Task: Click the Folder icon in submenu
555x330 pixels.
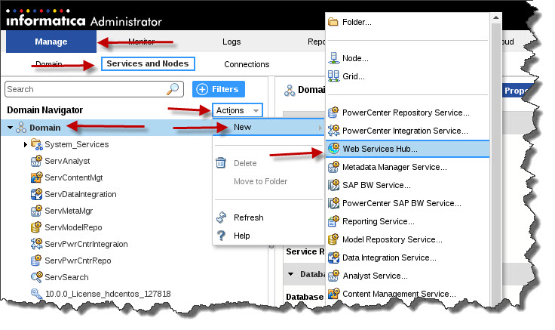Action: pyautogui.click(x=333, y=22)
